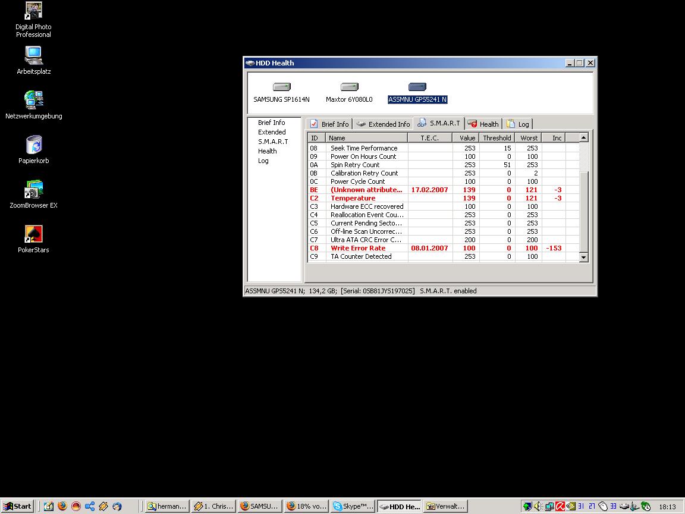The width and height of the screenshot is (685, 514).
Task: Click the T.E.C. date 08.01.2007
Action: pyautogui.click(x=429, y=248)
